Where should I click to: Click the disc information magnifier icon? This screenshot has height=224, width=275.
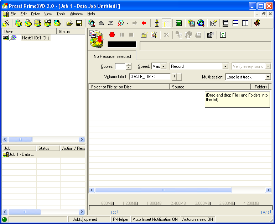(92, 23)
